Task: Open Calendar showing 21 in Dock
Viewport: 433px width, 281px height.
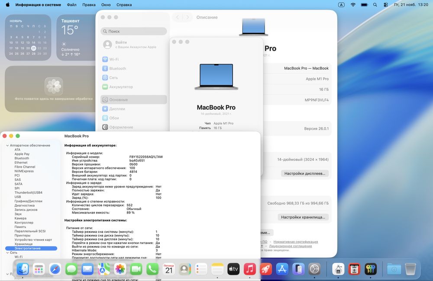Action: [169, 269]
